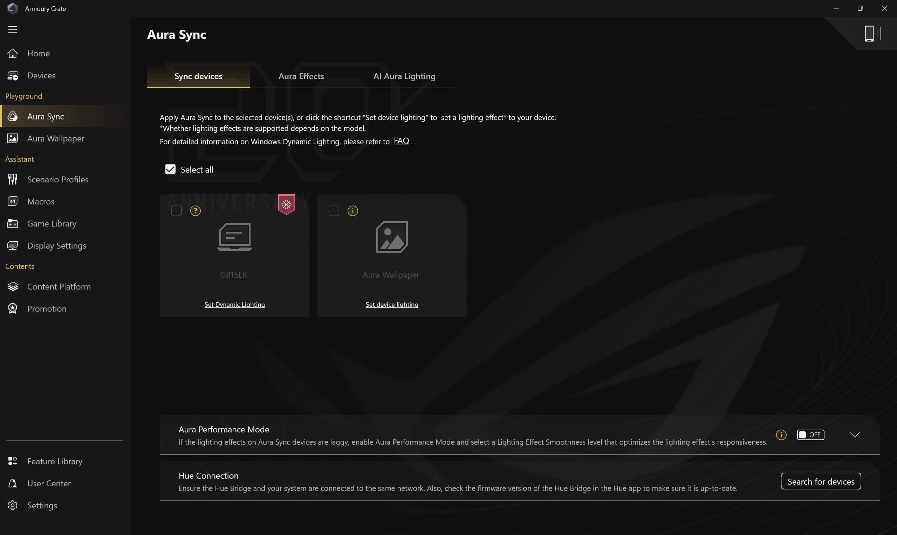This screenshot has width=897, height=535.
Task: Check the G815LR device checkbox
Action: pyautogui.click(x=177, y=210)
